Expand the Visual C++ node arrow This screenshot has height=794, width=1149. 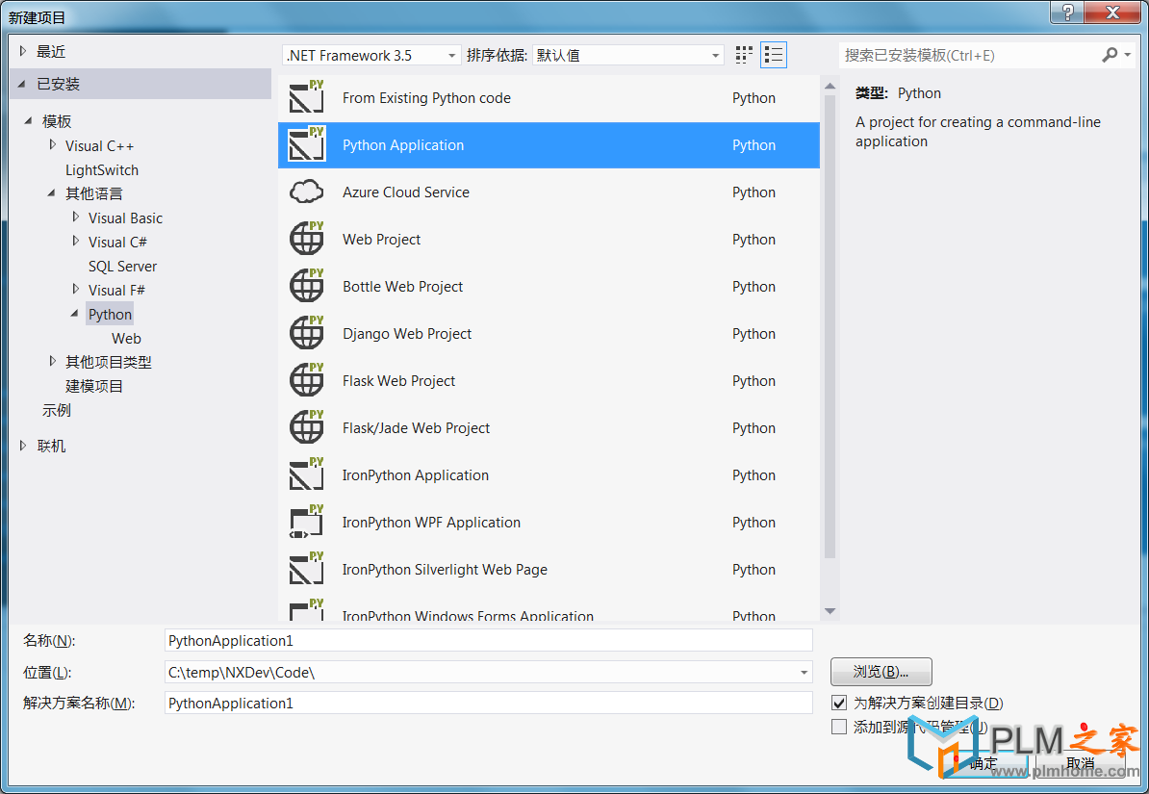click(x=52, y=145)
